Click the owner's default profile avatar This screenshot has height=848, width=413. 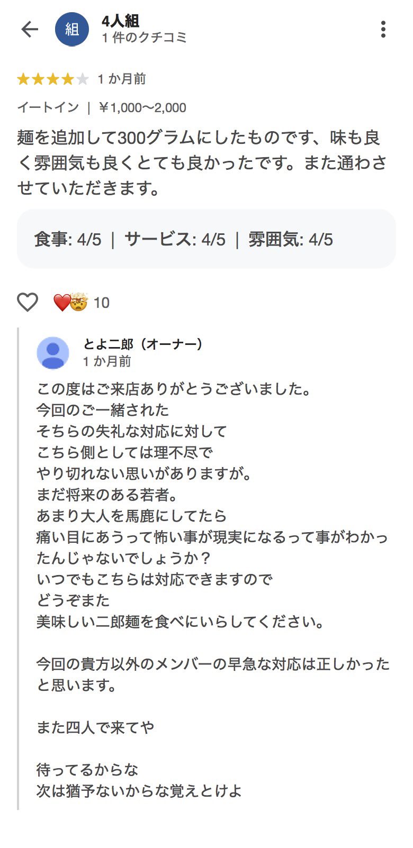53,353
